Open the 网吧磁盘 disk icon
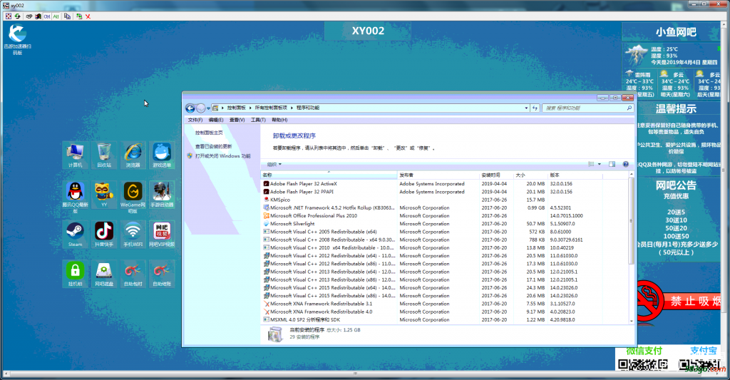Image resolution: width=730 pixels, height=380 pixels. click(x=104, y=273)
